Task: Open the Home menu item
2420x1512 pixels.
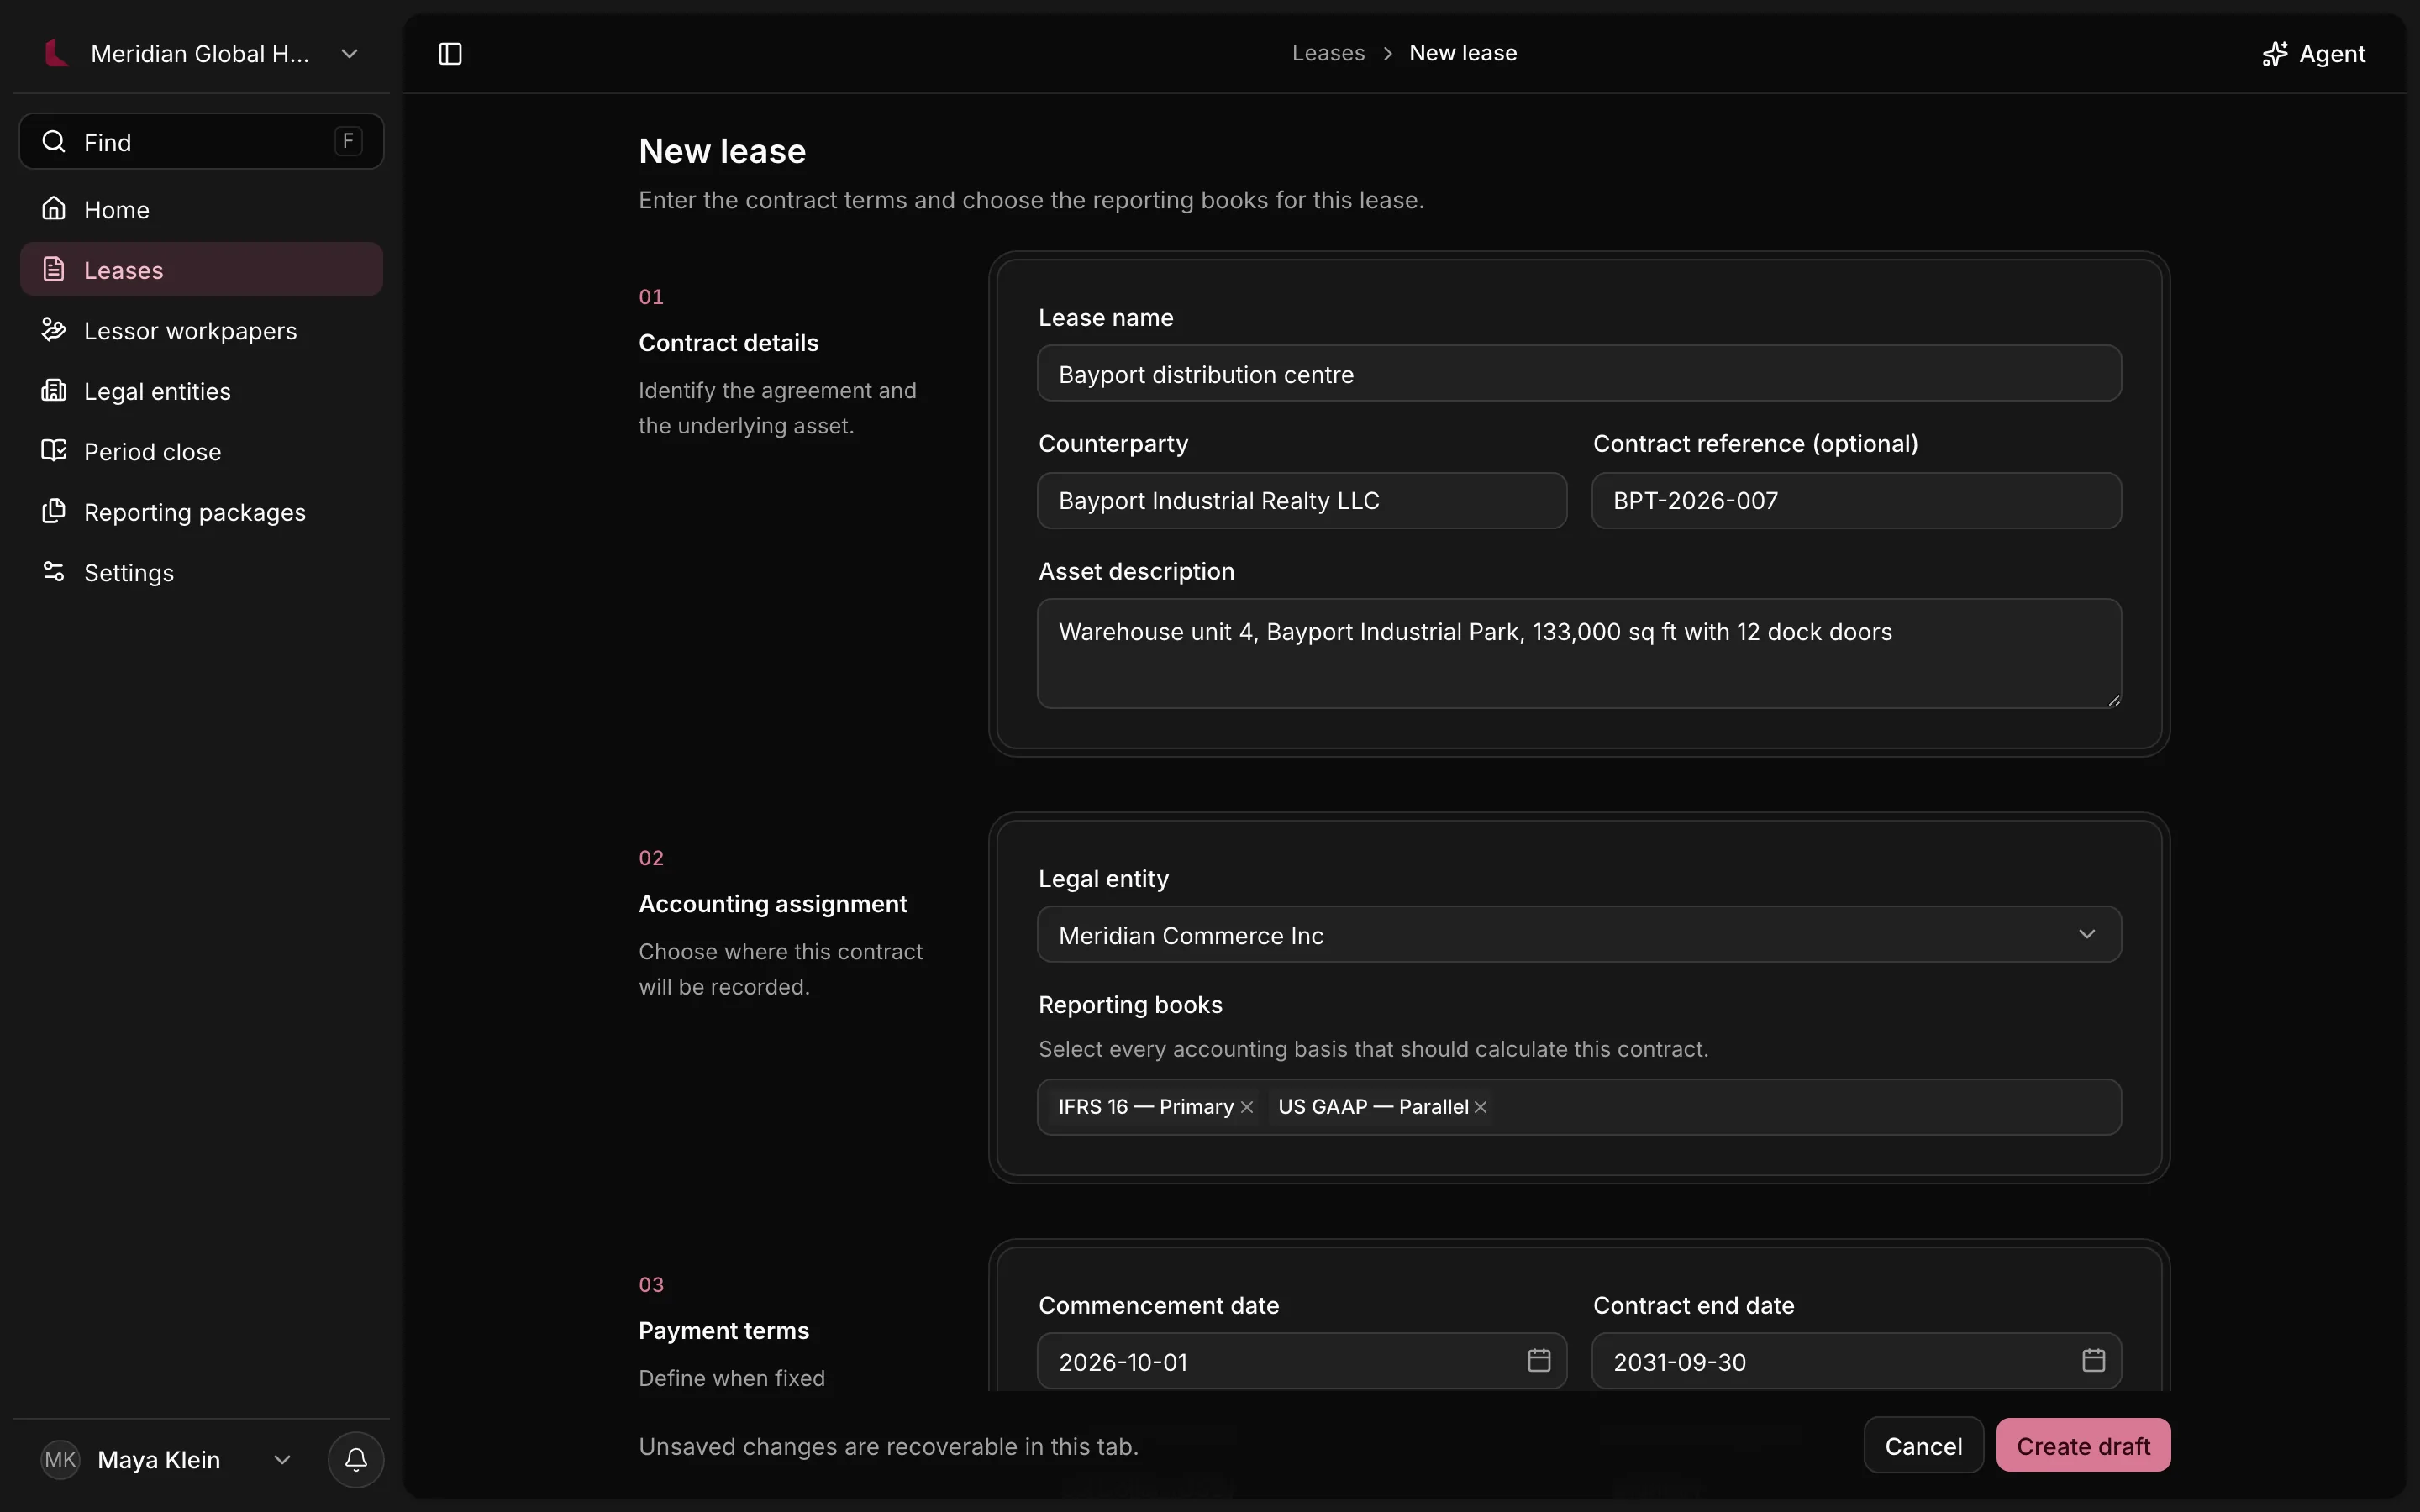Action: tap(201, 209)
